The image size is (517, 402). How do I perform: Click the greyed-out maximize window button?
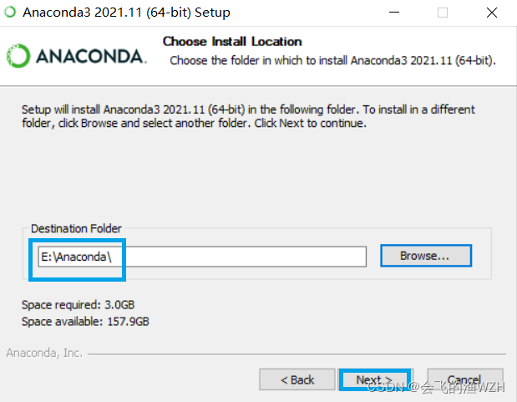tap(443, 13)
